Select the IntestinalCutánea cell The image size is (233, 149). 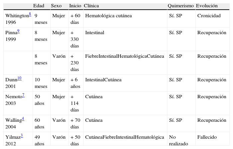pos(103,80)
